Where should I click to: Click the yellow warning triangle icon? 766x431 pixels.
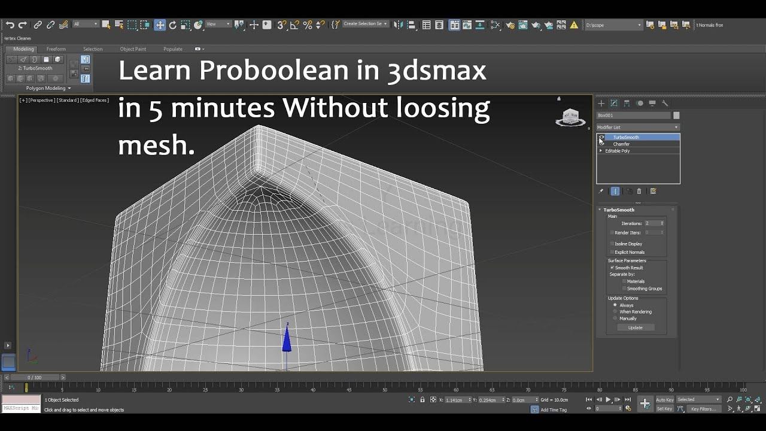(x=574, y=25)
